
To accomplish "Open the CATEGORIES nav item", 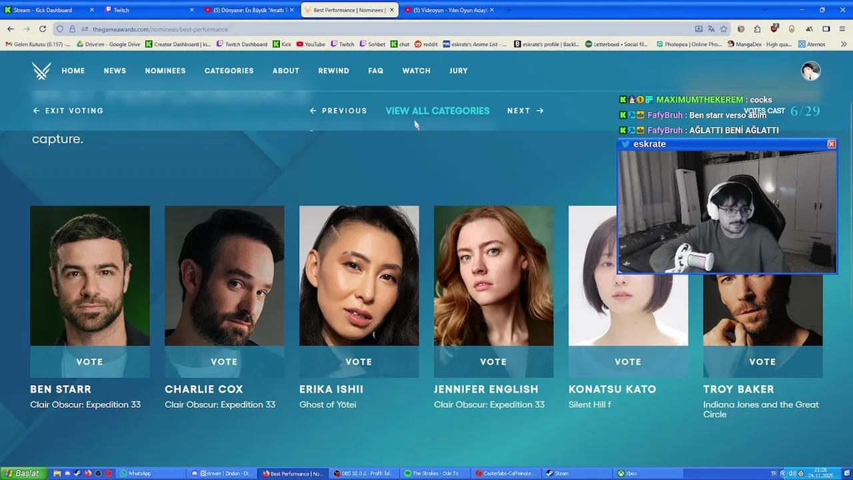I will (x=229, y=71).
